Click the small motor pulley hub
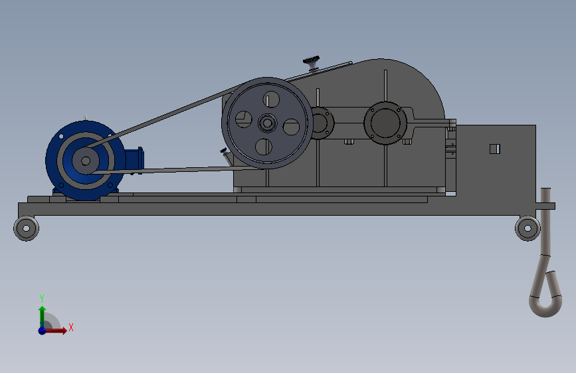The width and height of the screenshot is (576, 373). (86, 161)
